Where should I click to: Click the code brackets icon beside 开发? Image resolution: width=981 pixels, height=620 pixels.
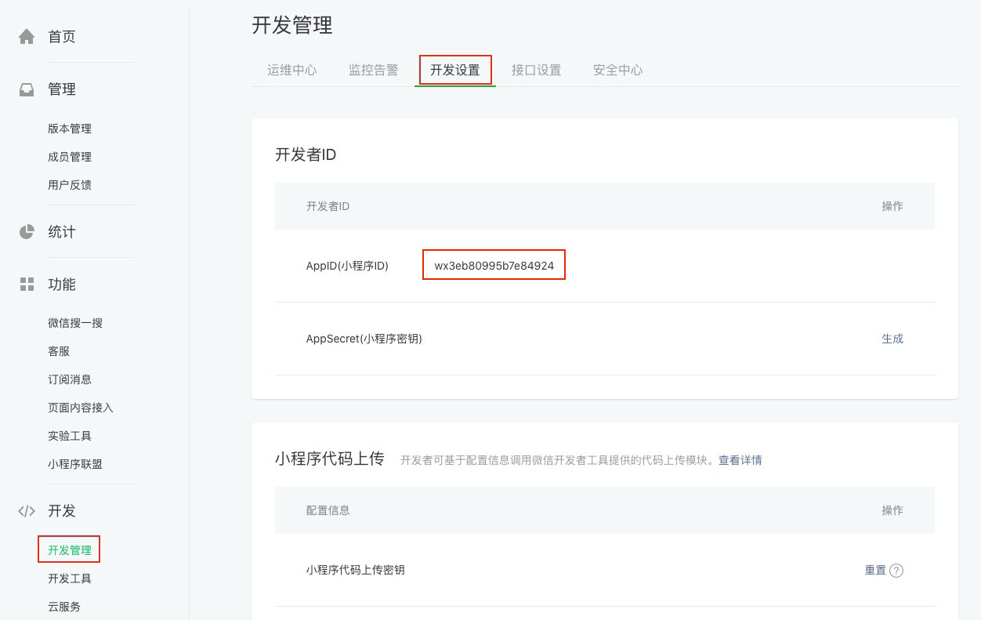point(27,510)
